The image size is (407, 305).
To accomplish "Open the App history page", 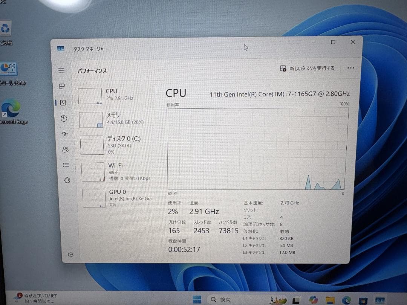I will pos(64,119).
